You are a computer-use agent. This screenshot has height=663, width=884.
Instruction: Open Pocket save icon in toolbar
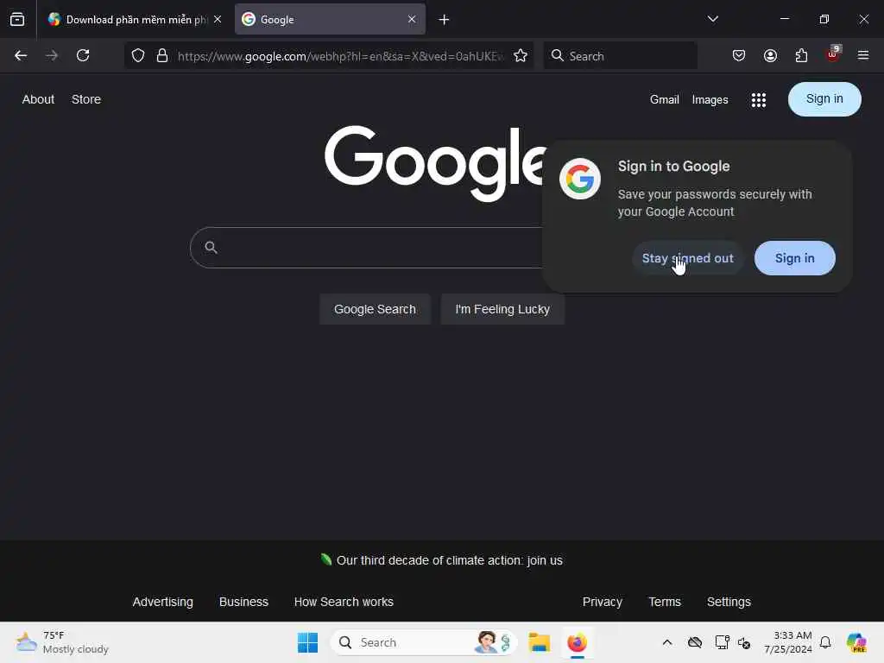[x=739, y=55]
